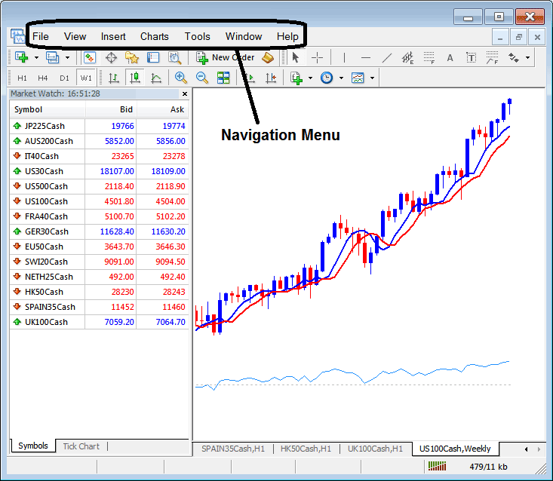The image size is (553, 481).
Task: Zoom out on the chart
Action: 202,78
